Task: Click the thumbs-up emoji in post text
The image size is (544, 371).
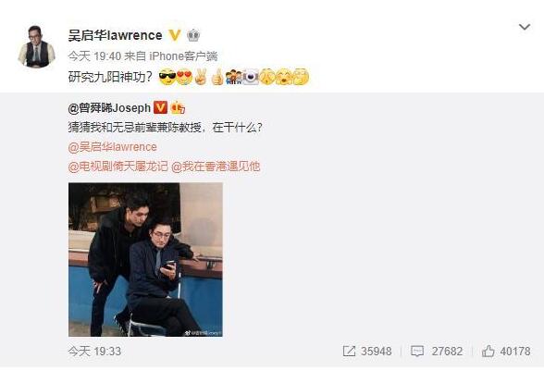Action: click(217, 77)
